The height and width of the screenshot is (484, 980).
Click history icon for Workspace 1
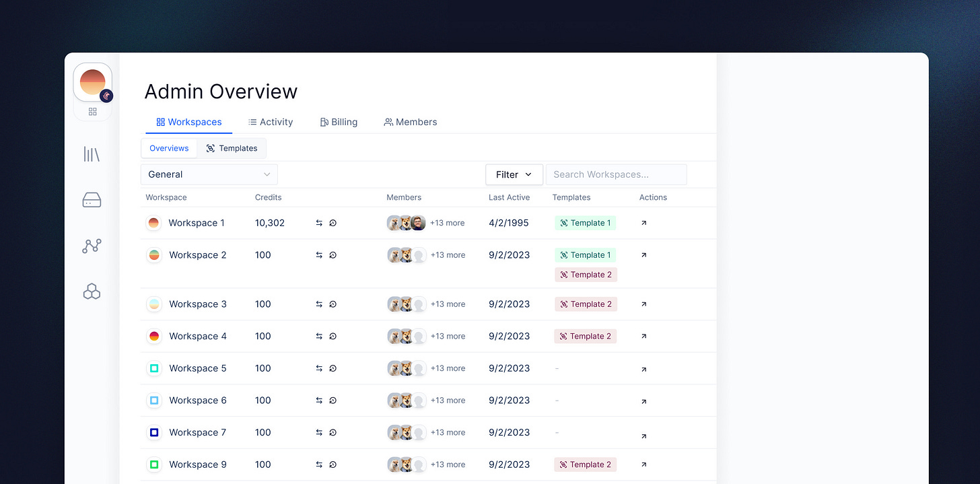pyautogui.click(x=332, y=223)
